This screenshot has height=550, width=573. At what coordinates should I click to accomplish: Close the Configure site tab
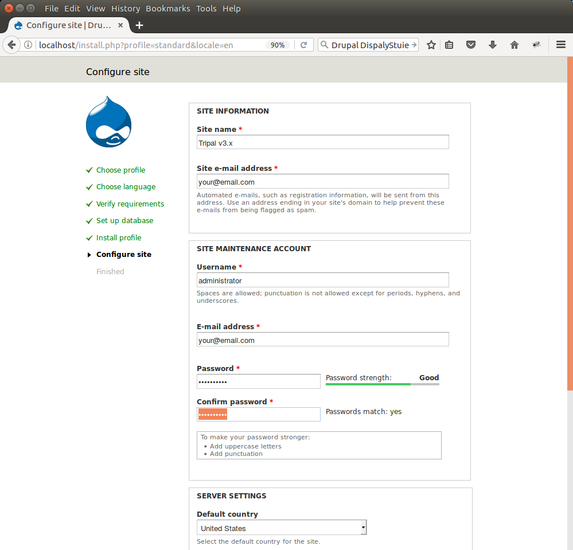[120, 25]
